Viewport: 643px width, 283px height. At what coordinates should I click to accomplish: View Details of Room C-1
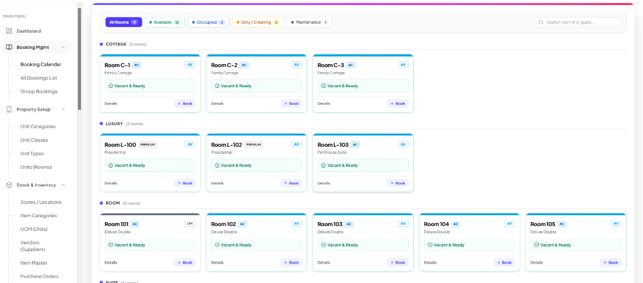[x=111, y=104]
